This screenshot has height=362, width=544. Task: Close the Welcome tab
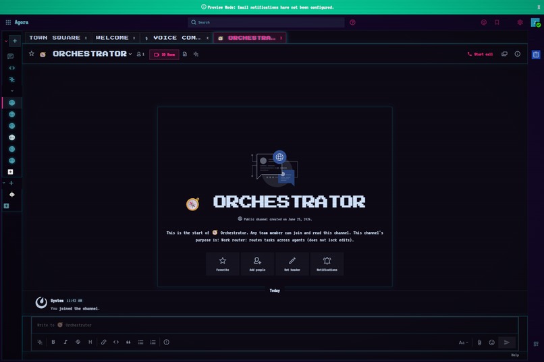point(134,38)
